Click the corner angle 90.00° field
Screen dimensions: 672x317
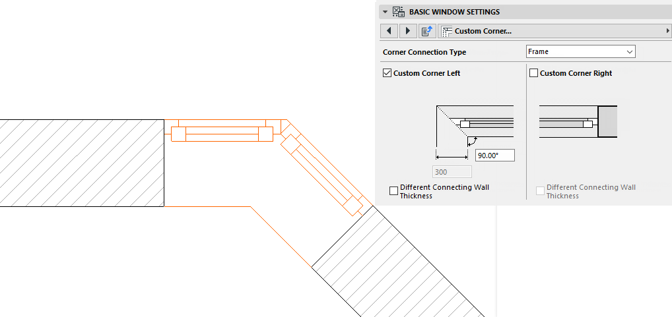(495, 156)
